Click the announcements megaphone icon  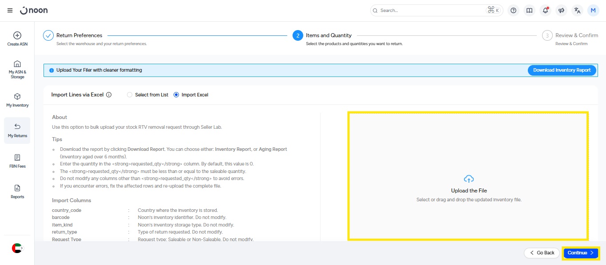[x=561, y=11]
